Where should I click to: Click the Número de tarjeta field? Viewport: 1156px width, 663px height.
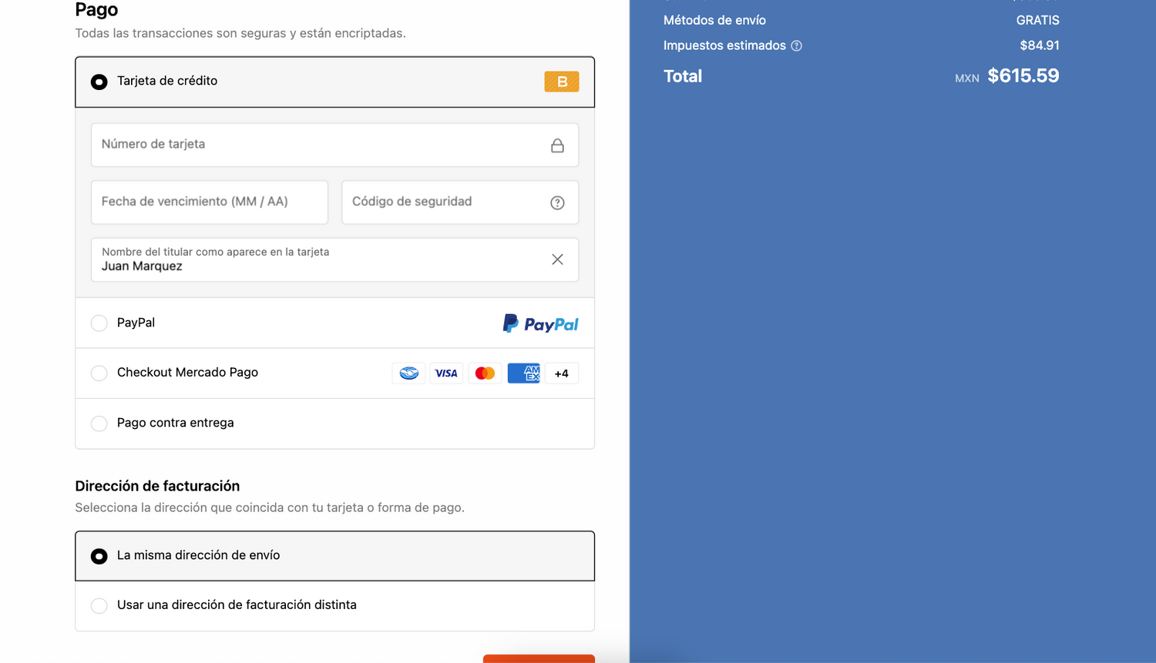click(316, 145)
